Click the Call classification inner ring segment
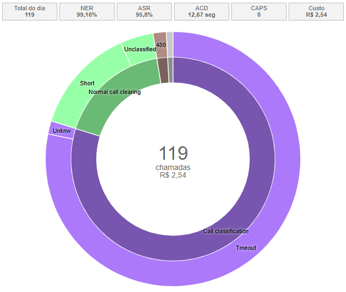The width and height of the screenshot is (346, 292). (225, 231)
